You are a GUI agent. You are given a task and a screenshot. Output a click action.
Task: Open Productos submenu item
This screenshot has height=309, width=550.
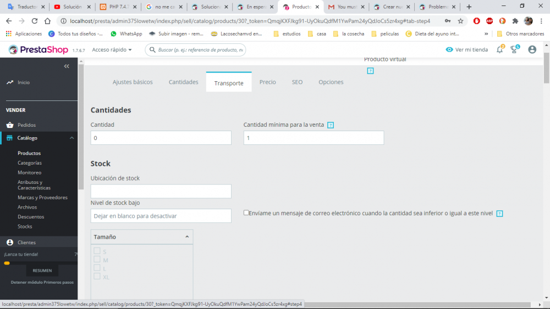click(x=29, y=153)
